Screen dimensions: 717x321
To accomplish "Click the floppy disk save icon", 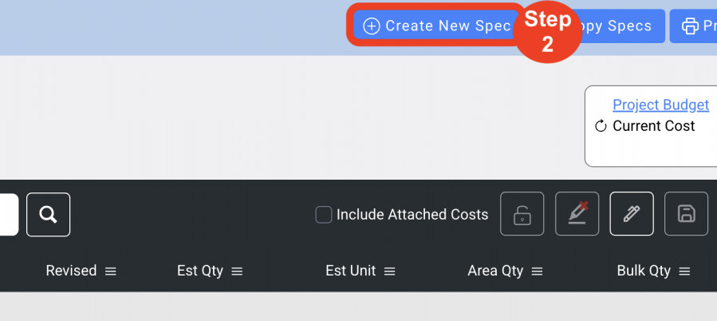I will [686, 214].
